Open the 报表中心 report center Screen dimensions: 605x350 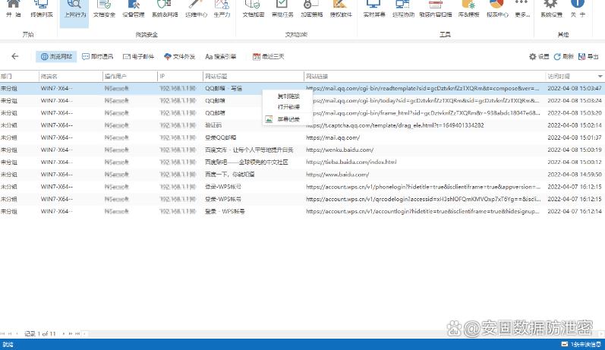497,8
